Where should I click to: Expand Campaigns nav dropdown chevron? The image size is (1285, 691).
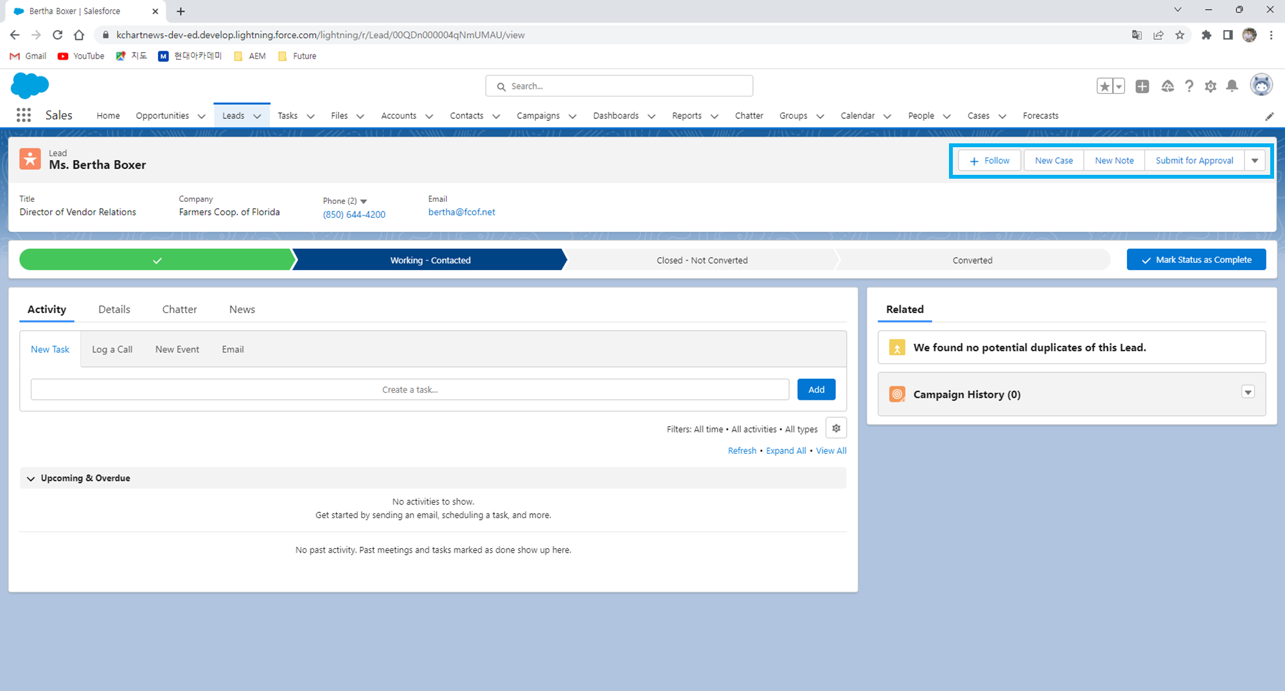[x=572, y=116]
